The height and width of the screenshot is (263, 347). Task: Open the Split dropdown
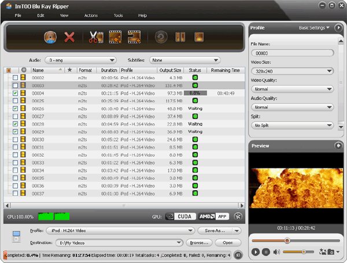coord(292,125)
